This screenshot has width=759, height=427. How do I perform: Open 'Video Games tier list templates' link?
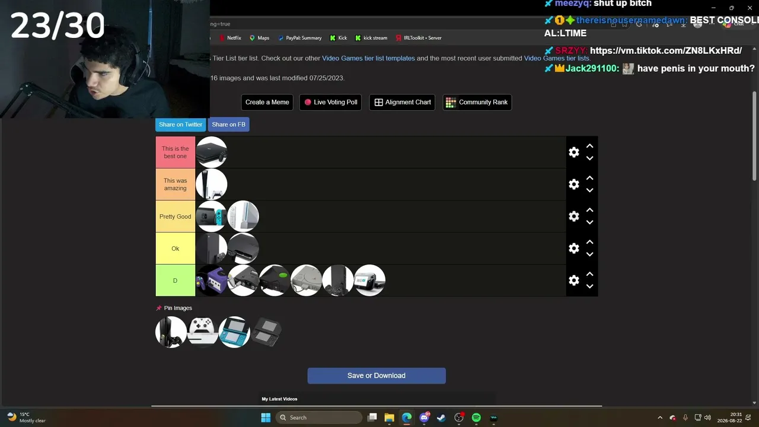368,58
